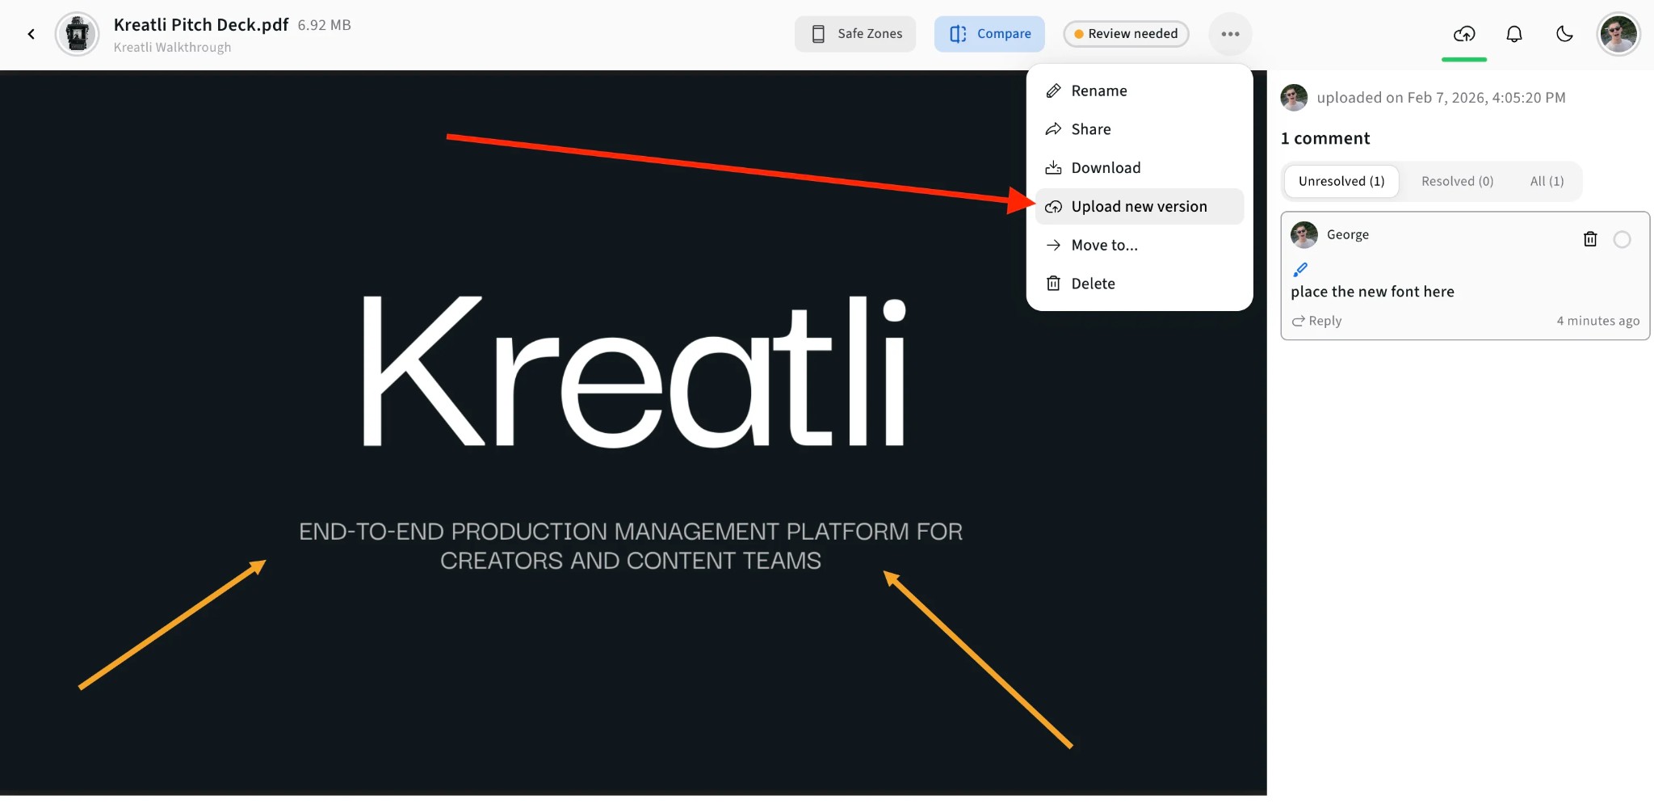Click the green upload progress indicator
1654x808 pixels.
(1463, 58)
